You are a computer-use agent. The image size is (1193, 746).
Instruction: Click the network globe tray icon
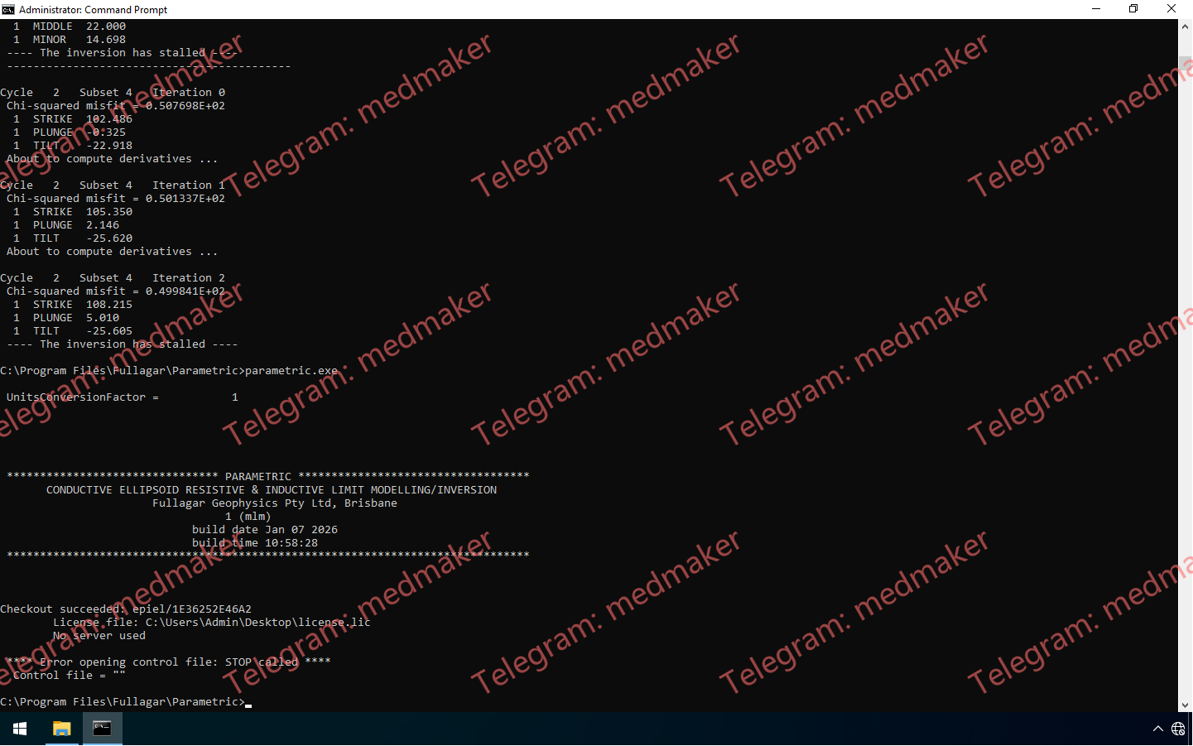tap(1178, 729)
